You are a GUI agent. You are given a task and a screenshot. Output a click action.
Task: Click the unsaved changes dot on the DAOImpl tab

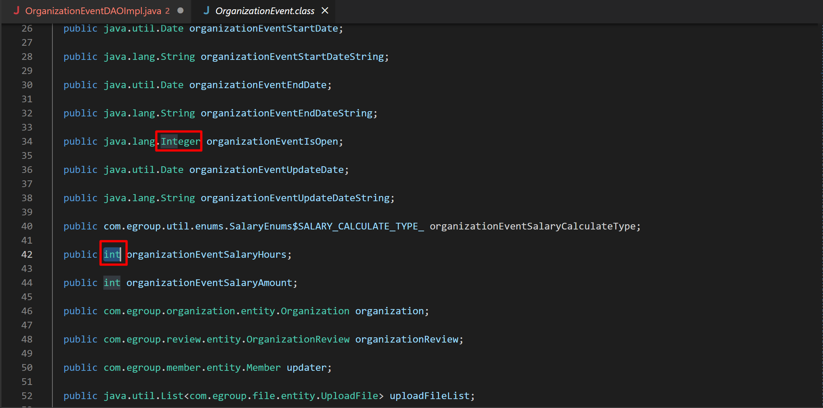181,11
